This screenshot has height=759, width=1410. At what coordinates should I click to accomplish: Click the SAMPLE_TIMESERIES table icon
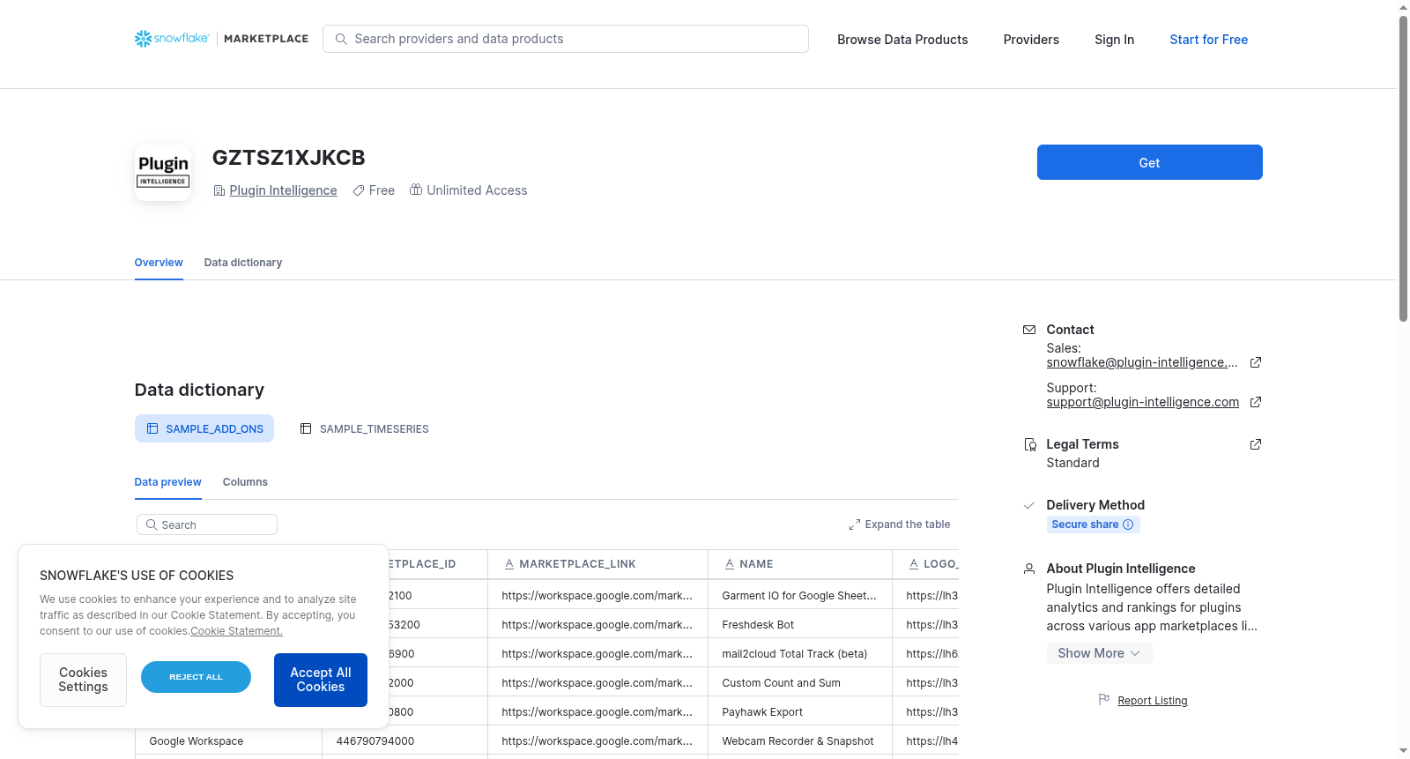point(306,428)
